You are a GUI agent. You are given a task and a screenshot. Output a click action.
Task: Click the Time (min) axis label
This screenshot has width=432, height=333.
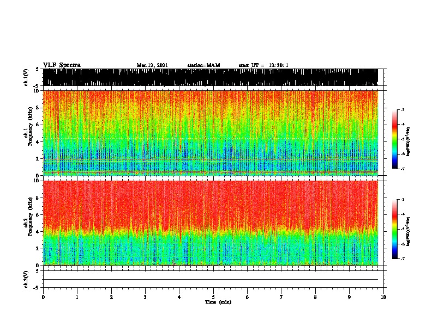tap(218, 302)
